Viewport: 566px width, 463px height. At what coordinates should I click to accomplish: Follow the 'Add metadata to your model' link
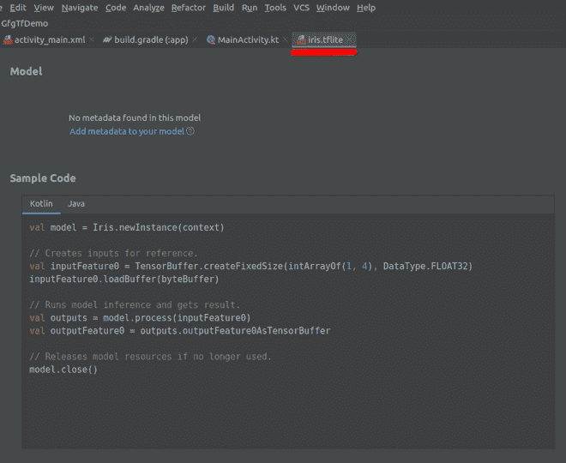click(x=127, y=131)
